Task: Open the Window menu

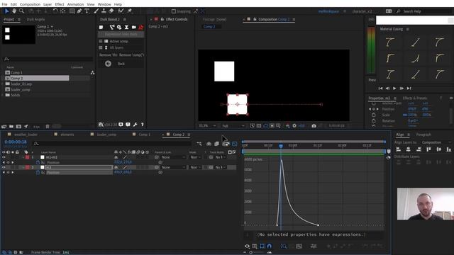Action: (x=104, y=4)
